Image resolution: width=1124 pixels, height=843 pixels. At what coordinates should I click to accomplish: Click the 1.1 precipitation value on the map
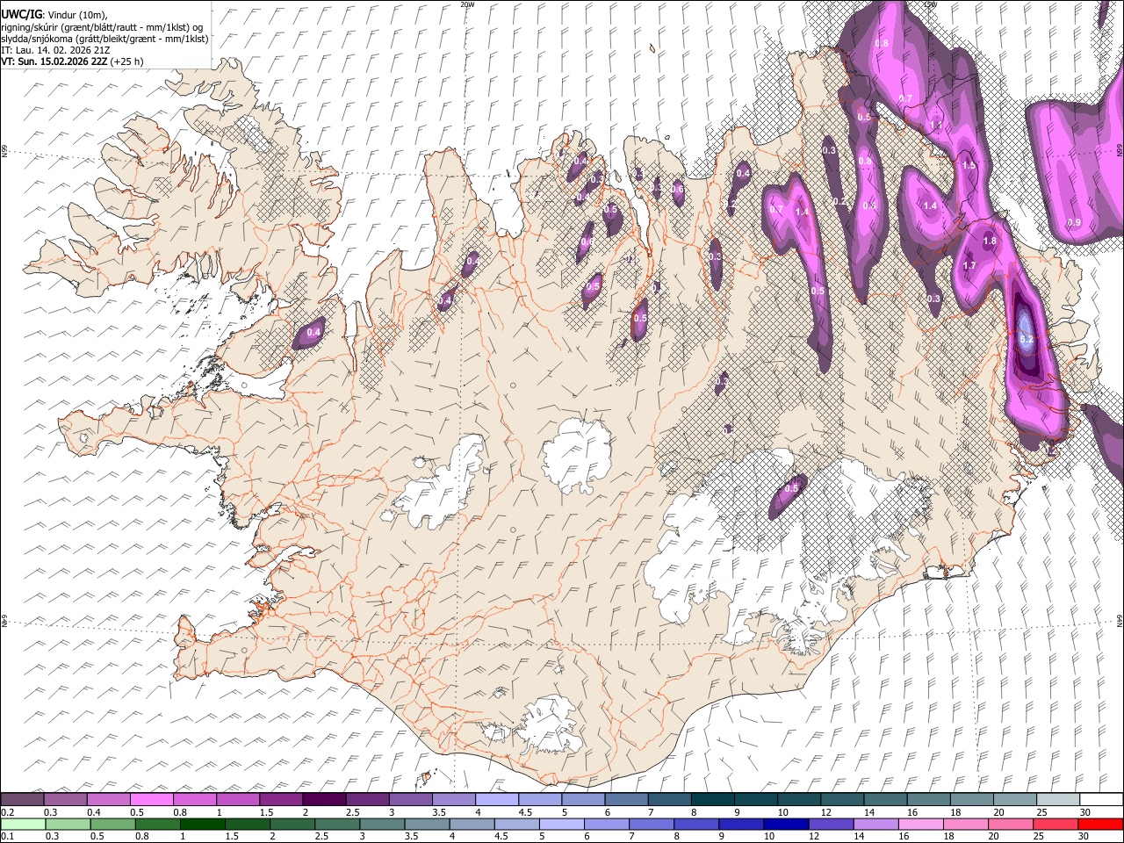click(x=935, y=126)
